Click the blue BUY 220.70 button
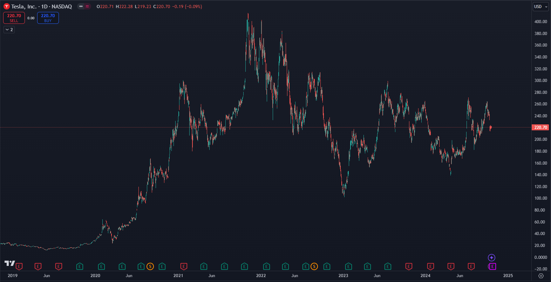Image resolution: width=551 pixels, height=282 pixels. [x=48, y=18]
